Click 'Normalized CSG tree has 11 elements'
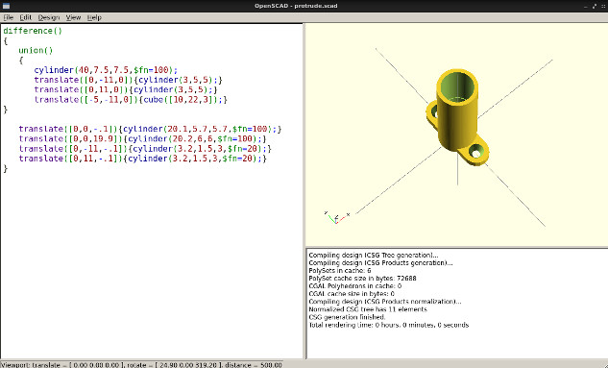The height and width of the screenshot is (368, 608). pyautogui.click(x=368, y=309)
